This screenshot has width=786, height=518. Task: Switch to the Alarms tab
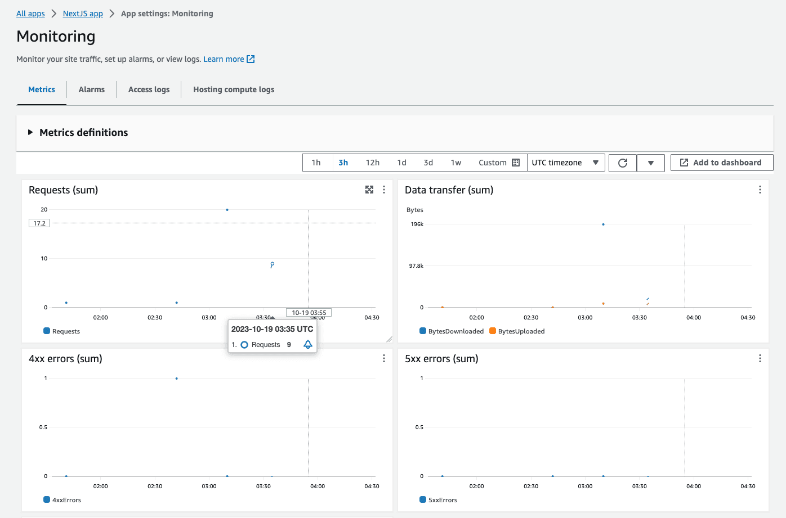click(91, 89)
